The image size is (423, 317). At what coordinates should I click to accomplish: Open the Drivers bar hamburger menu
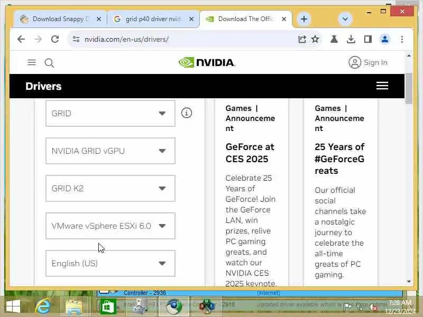[382, 86]
